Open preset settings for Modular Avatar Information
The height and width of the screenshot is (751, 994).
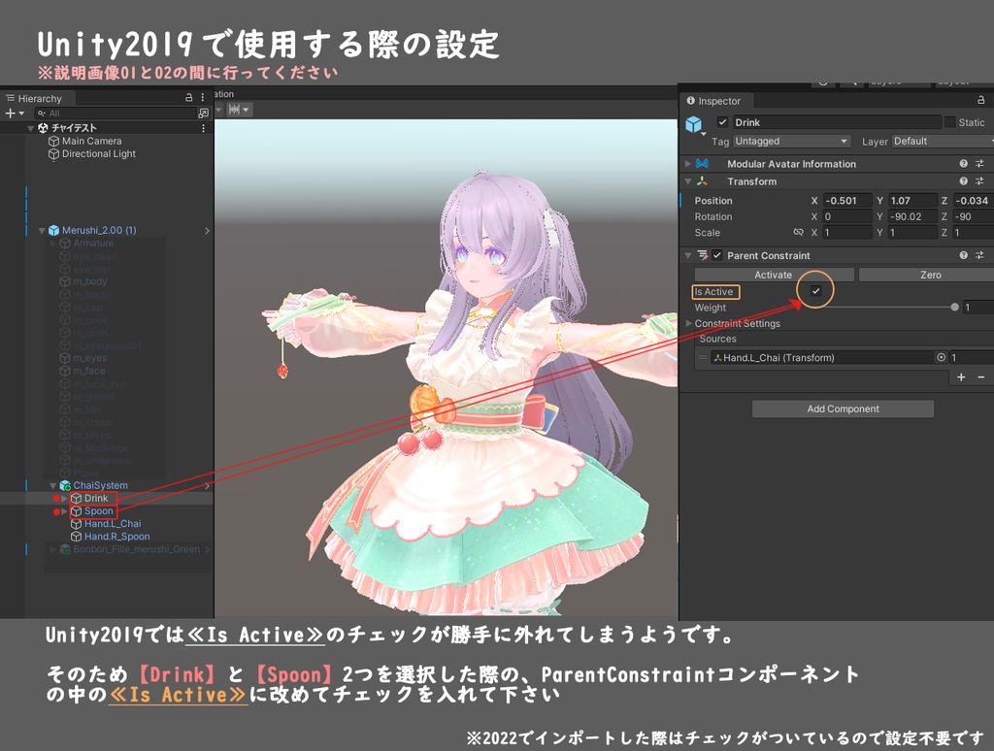[x=979, y=164]
